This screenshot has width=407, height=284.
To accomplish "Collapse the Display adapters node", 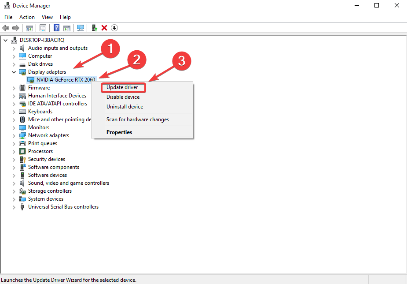I will pyautogui.click(x=14, y=72).
